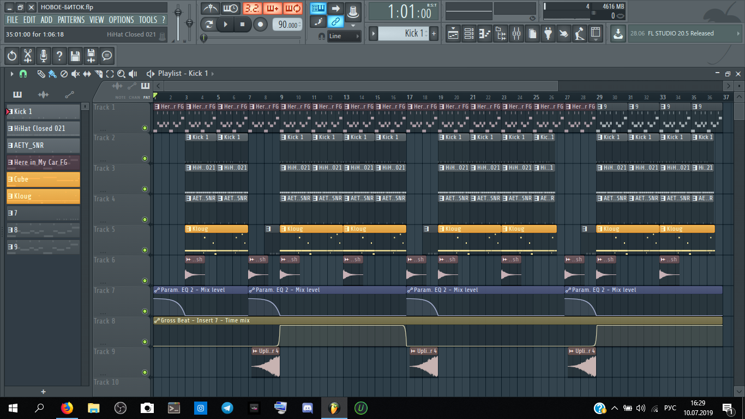
Task: Click the metronome icon
Action: (x=210, y=9)
